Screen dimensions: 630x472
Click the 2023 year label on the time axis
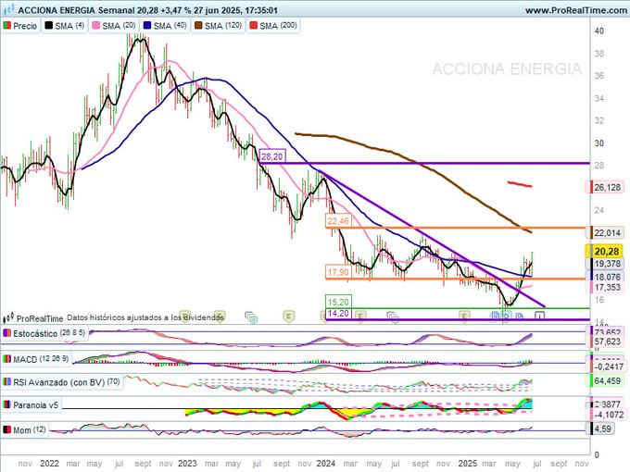pyautogui.click(x=187, y=463)
